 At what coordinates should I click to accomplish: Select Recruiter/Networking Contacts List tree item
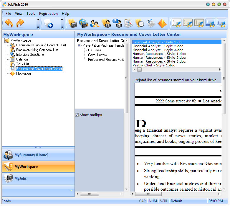(41, 45)
